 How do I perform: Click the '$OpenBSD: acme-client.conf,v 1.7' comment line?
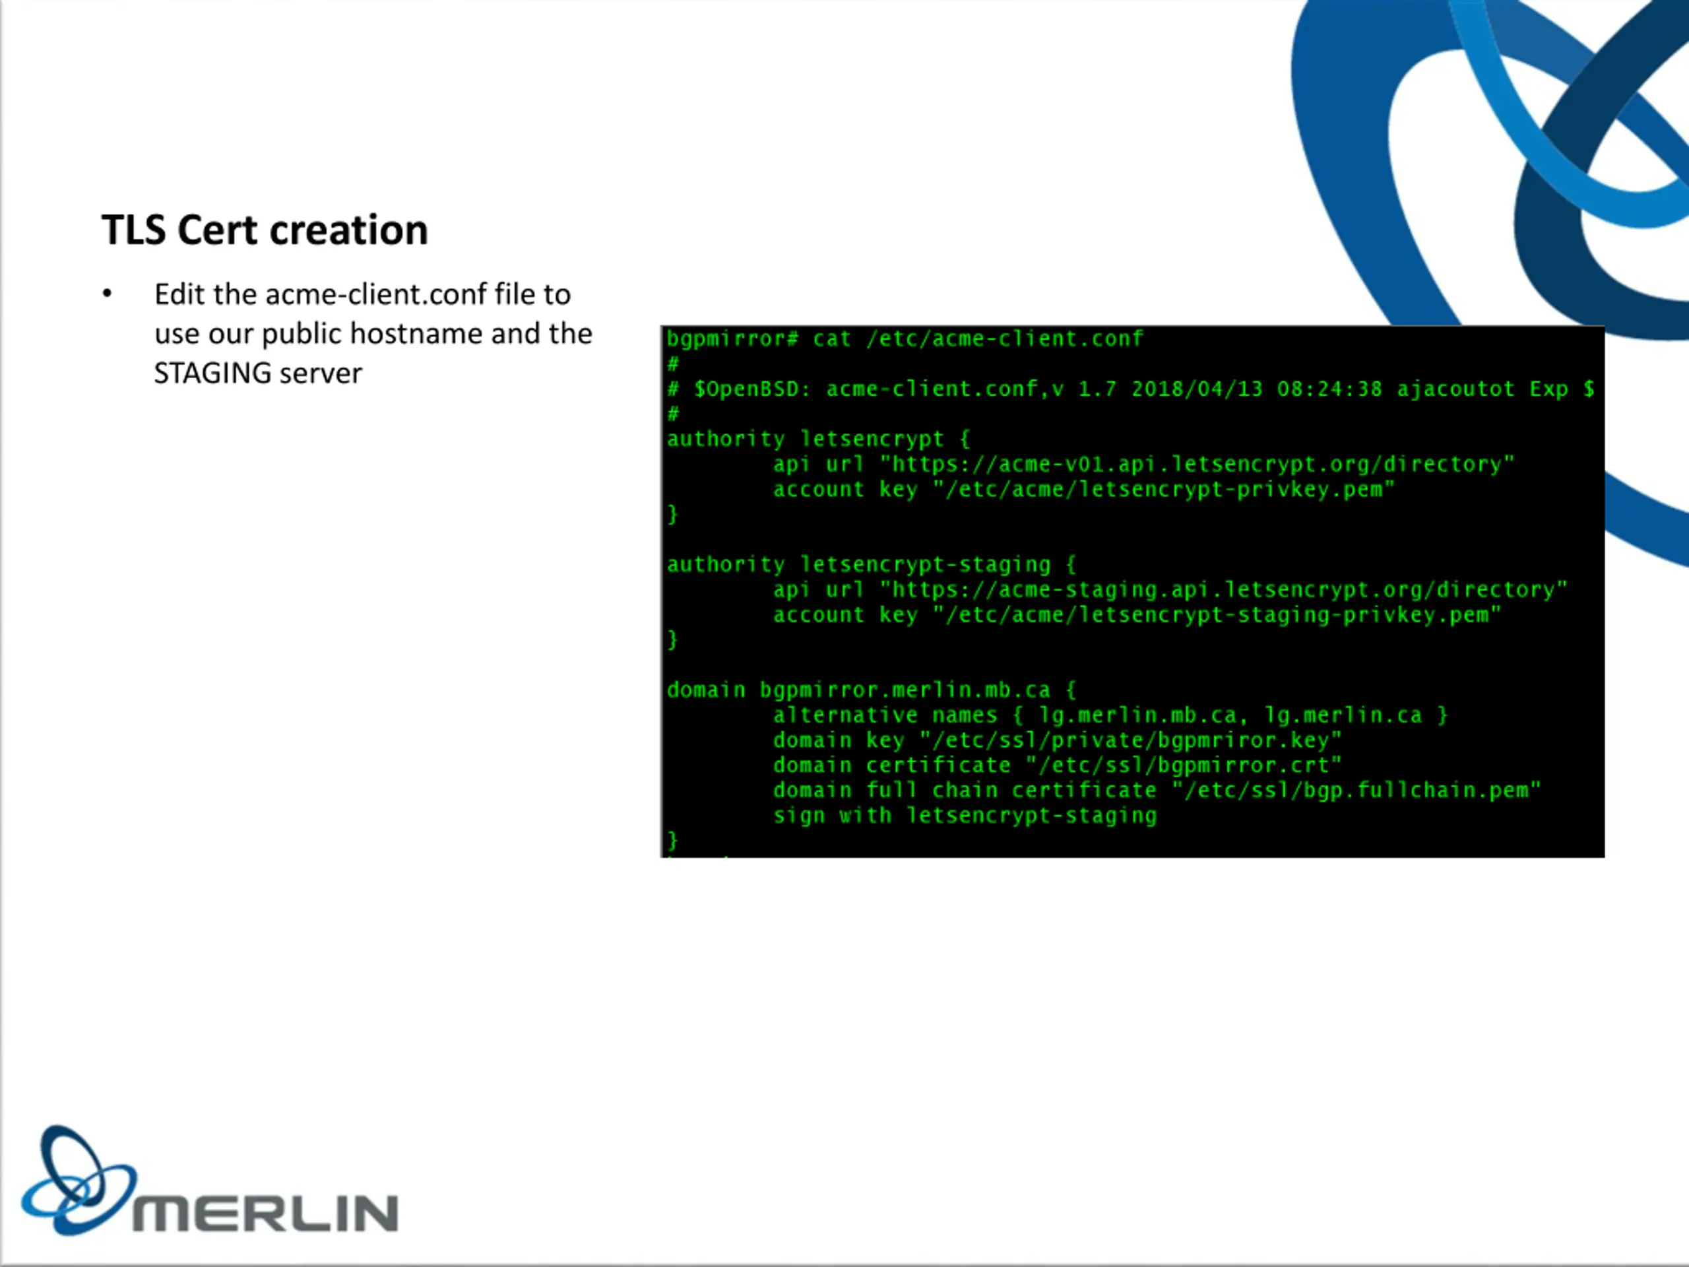click(1130, 389)
